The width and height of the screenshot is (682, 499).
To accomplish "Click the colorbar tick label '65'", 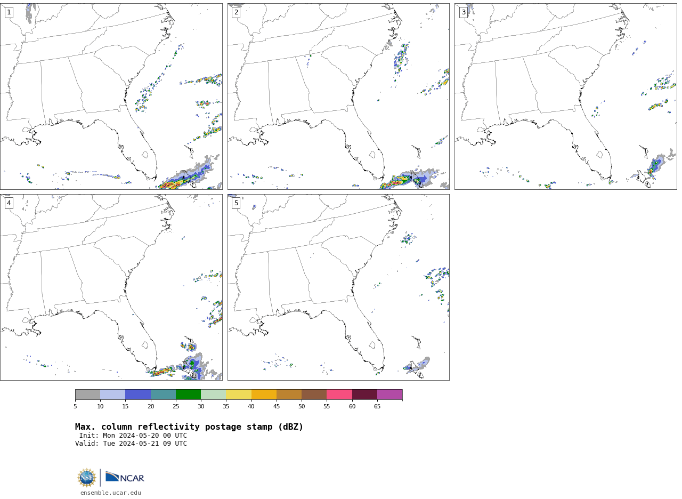I will point(377,407).
